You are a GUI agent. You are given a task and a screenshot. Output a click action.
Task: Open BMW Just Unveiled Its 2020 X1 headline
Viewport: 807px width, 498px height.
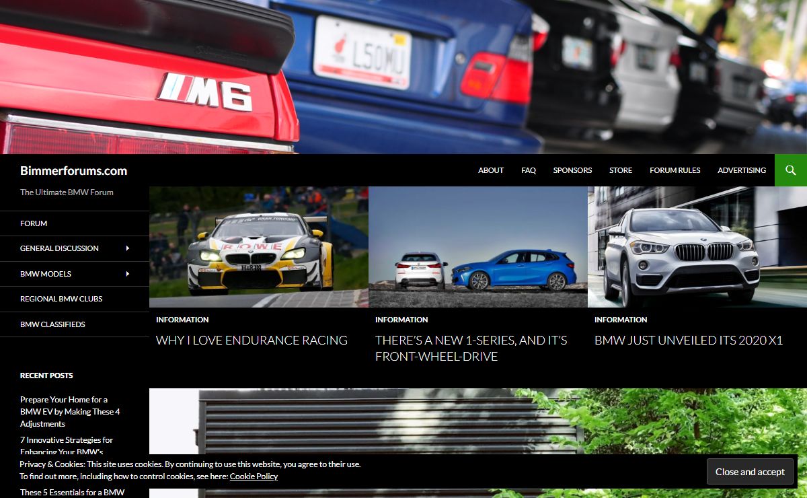pyautogui.click(x=689, y=341)
